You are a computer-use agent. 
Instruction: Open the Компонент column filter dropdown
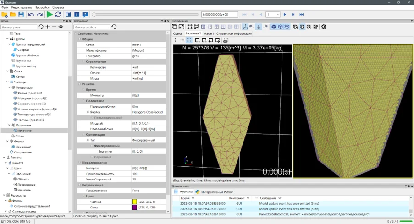[x=248, y=198]
